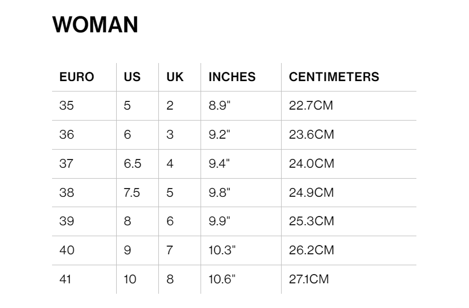Select Euro size 36 cell
The image size is (469, 308).
pos(66,134)
